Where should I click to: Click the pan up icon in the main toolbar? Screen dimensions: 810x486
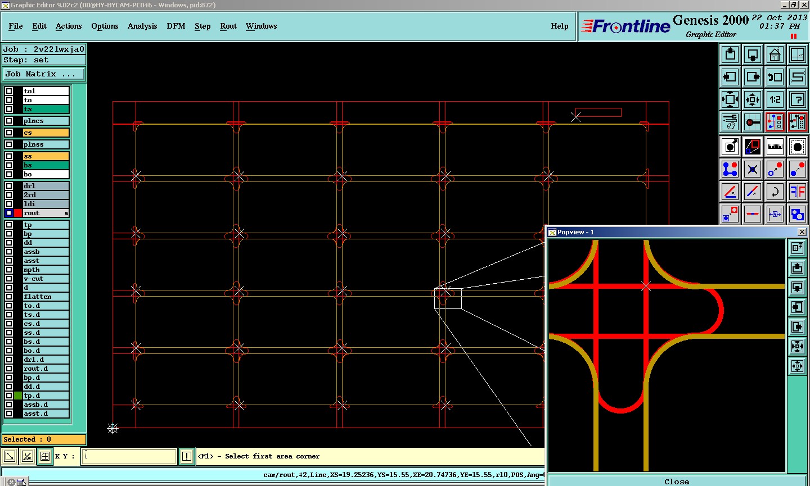(730, 54)
